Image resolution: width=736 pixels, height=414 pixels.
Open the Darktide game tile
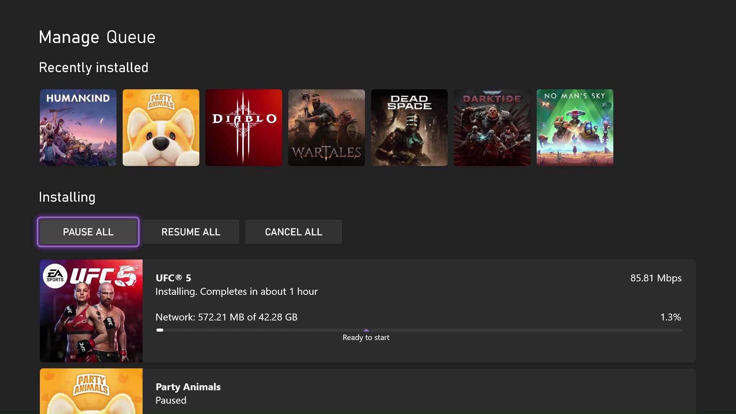492,128
